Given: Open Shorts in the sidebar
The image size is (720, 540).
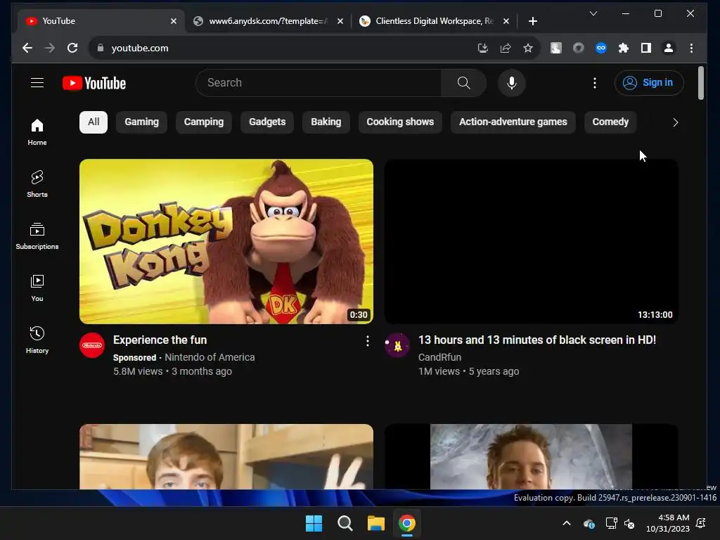Looking at the screenshot, I should click(37, 184).
